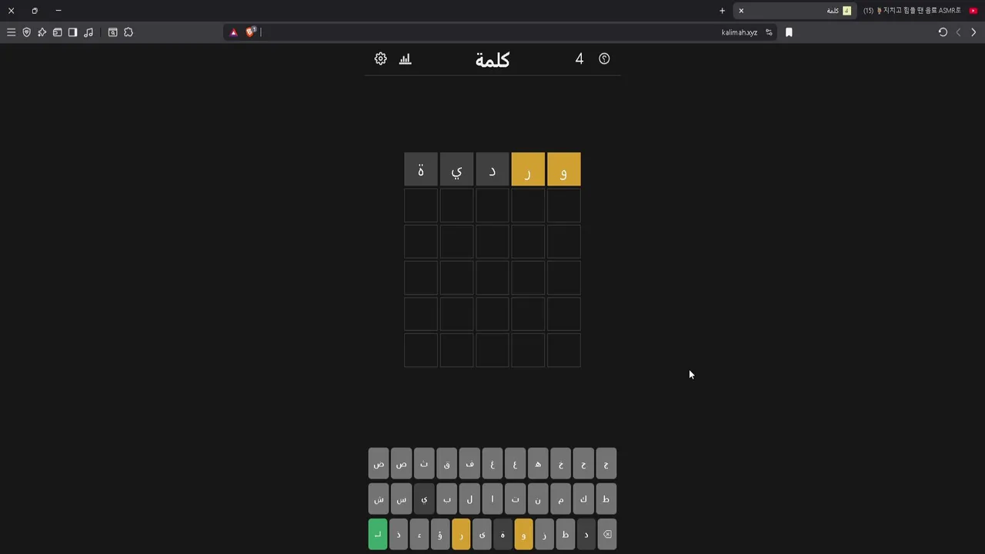This screenshot has height=554, width=985.
Task: Tap the dark ي key on keyboard
Action: (424, 499)
